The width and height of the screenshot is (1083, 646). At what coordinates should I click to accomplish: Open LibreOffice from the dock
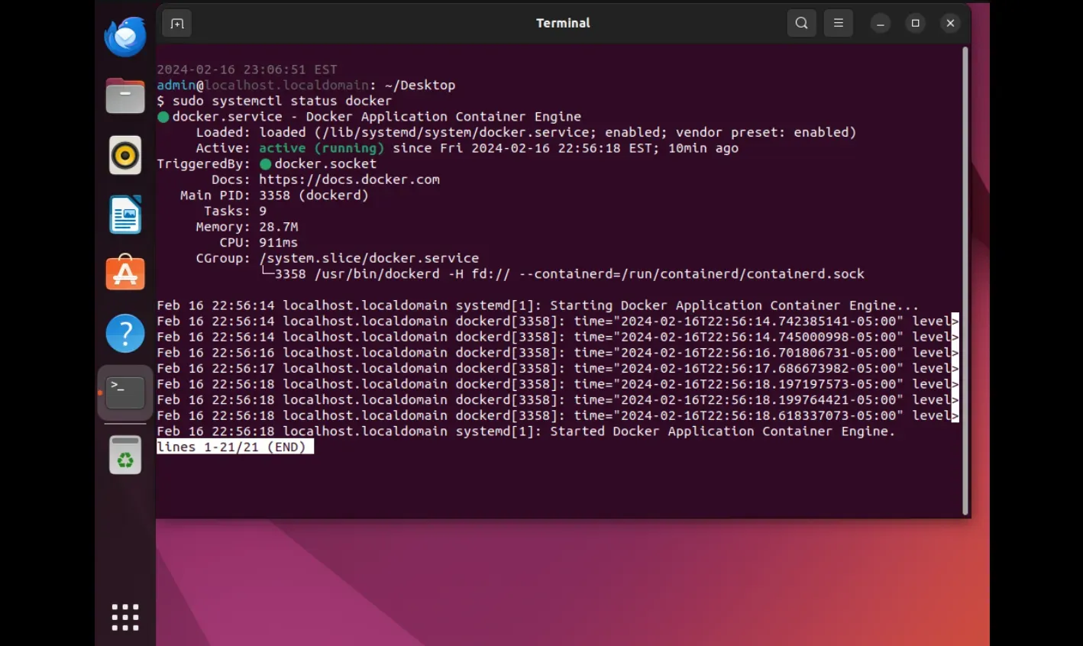pos(124,215)
